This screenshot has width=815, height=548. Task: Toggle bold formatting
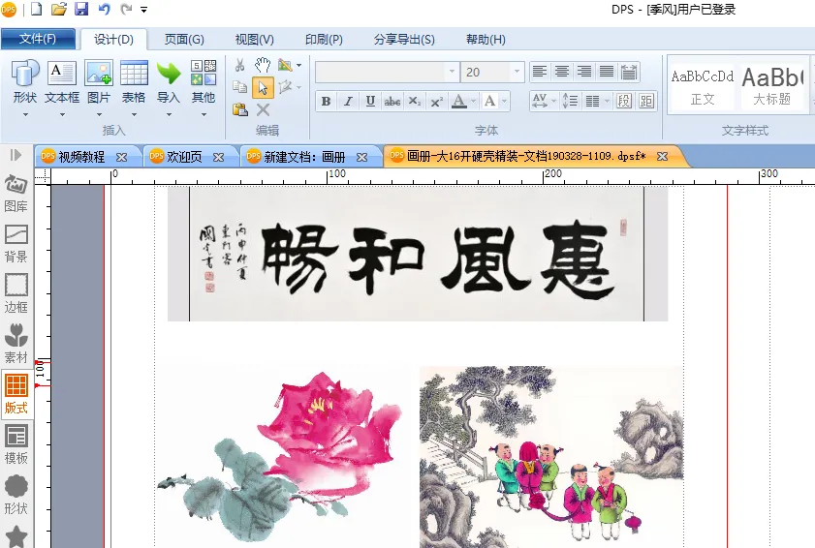326,102
